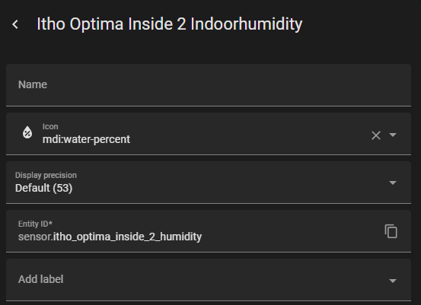Image resolution: width=421 pixels, height=305 pixels.
Task: Click 'Inside 2' in the header title
Action: click(157, 24)
